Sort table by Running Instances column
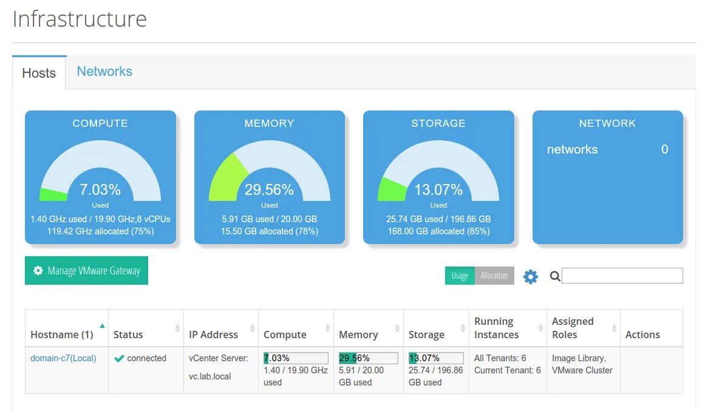Viewport: 705px width, 411px height. (x=508, y=328)
